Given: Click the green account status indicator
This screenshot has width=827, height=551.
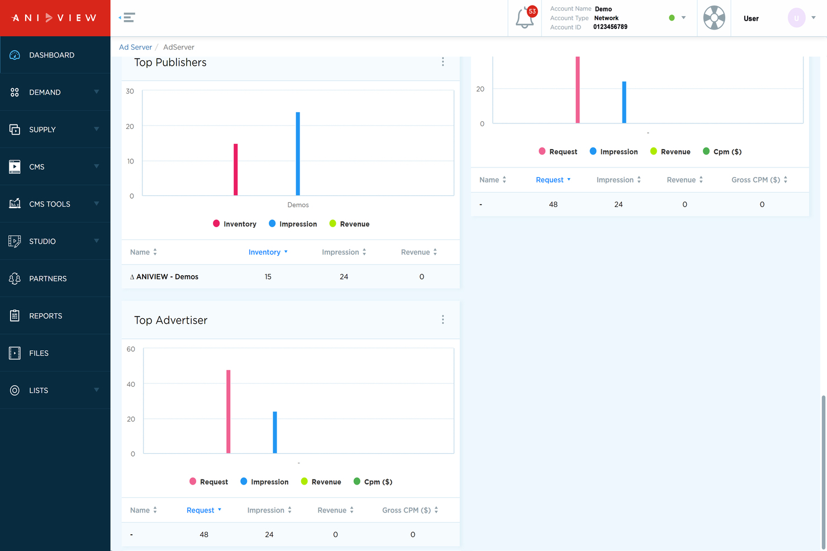Looking at the screenshot, I should pyautogui.click(x=671, y=17).
